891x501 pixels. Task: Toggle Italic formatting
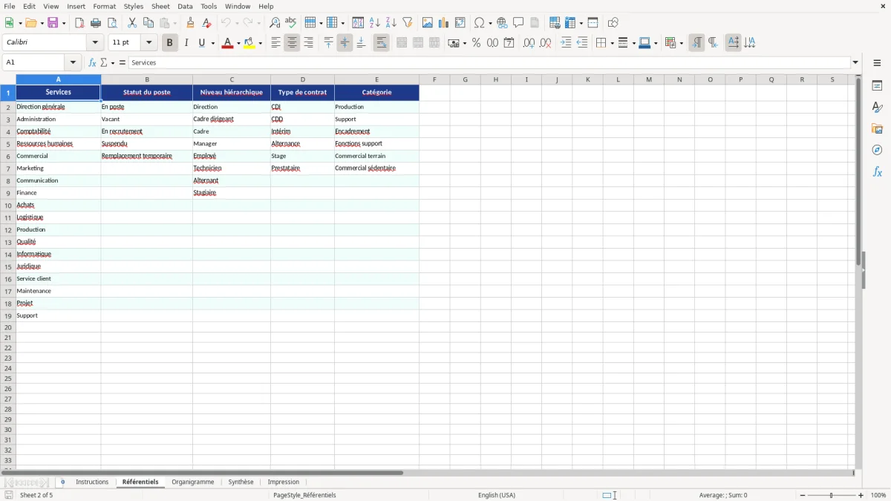186,43
